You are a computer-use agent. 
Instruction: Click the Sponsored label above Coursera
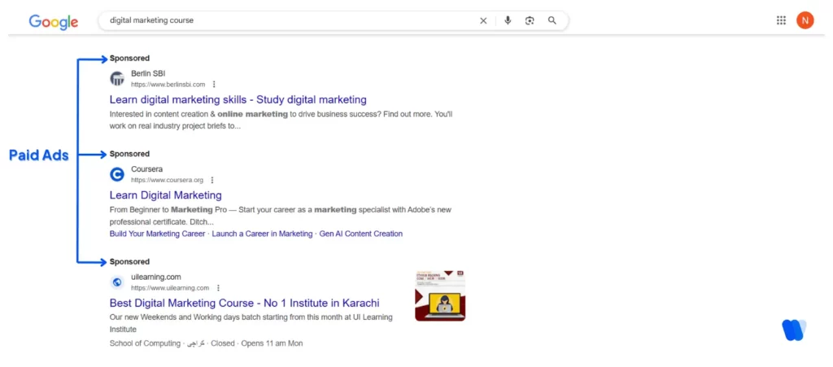point(129,154)
